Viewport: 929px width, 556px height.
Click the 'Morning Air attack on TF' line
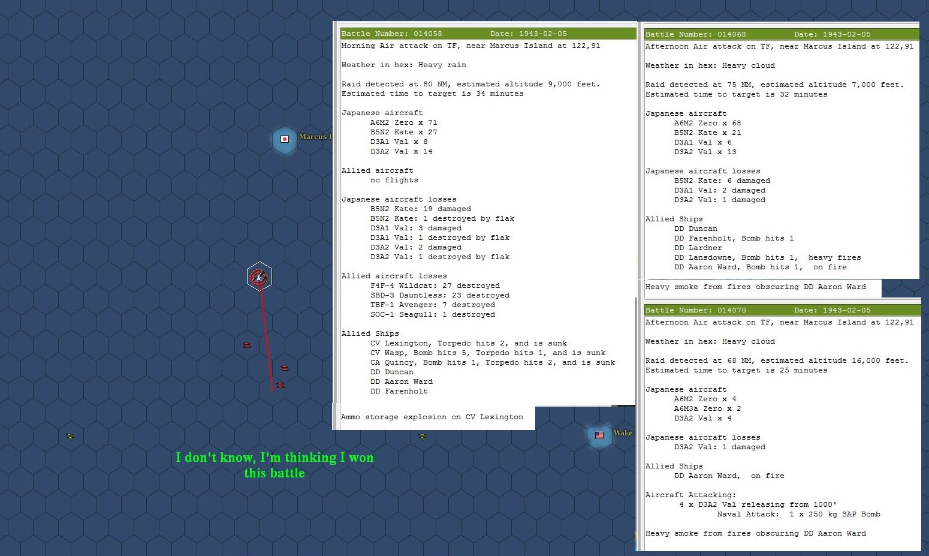point(470,46)
